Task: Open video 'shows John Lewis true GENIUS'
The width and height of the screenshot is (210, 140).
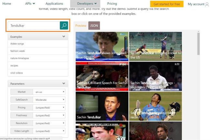Action: 102,46
